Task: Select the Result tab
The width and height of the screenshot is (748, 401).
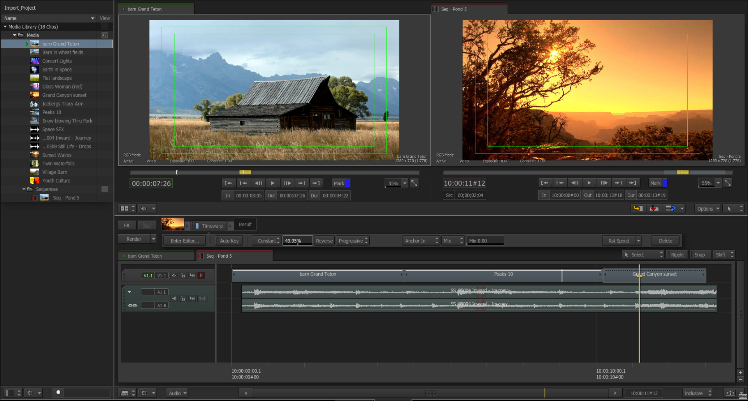Action: (245, 224)
